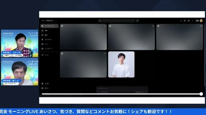Open the filter dropdown beside the search bar
Viewport: 206px width, 115px height.
coord(137,20)
